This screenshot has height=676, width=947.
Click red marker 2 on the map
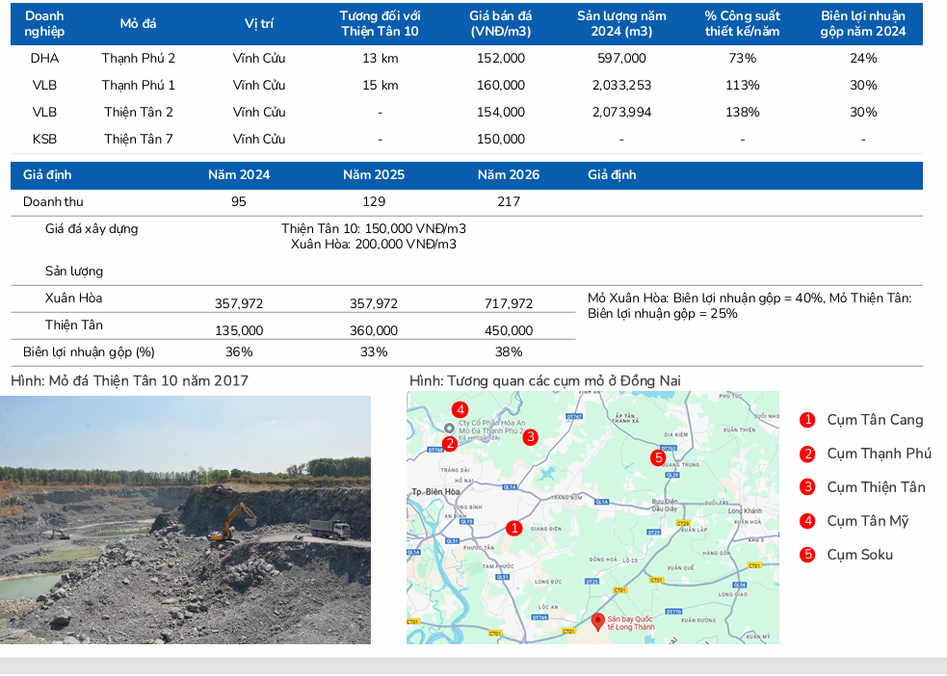coord(449,443)
